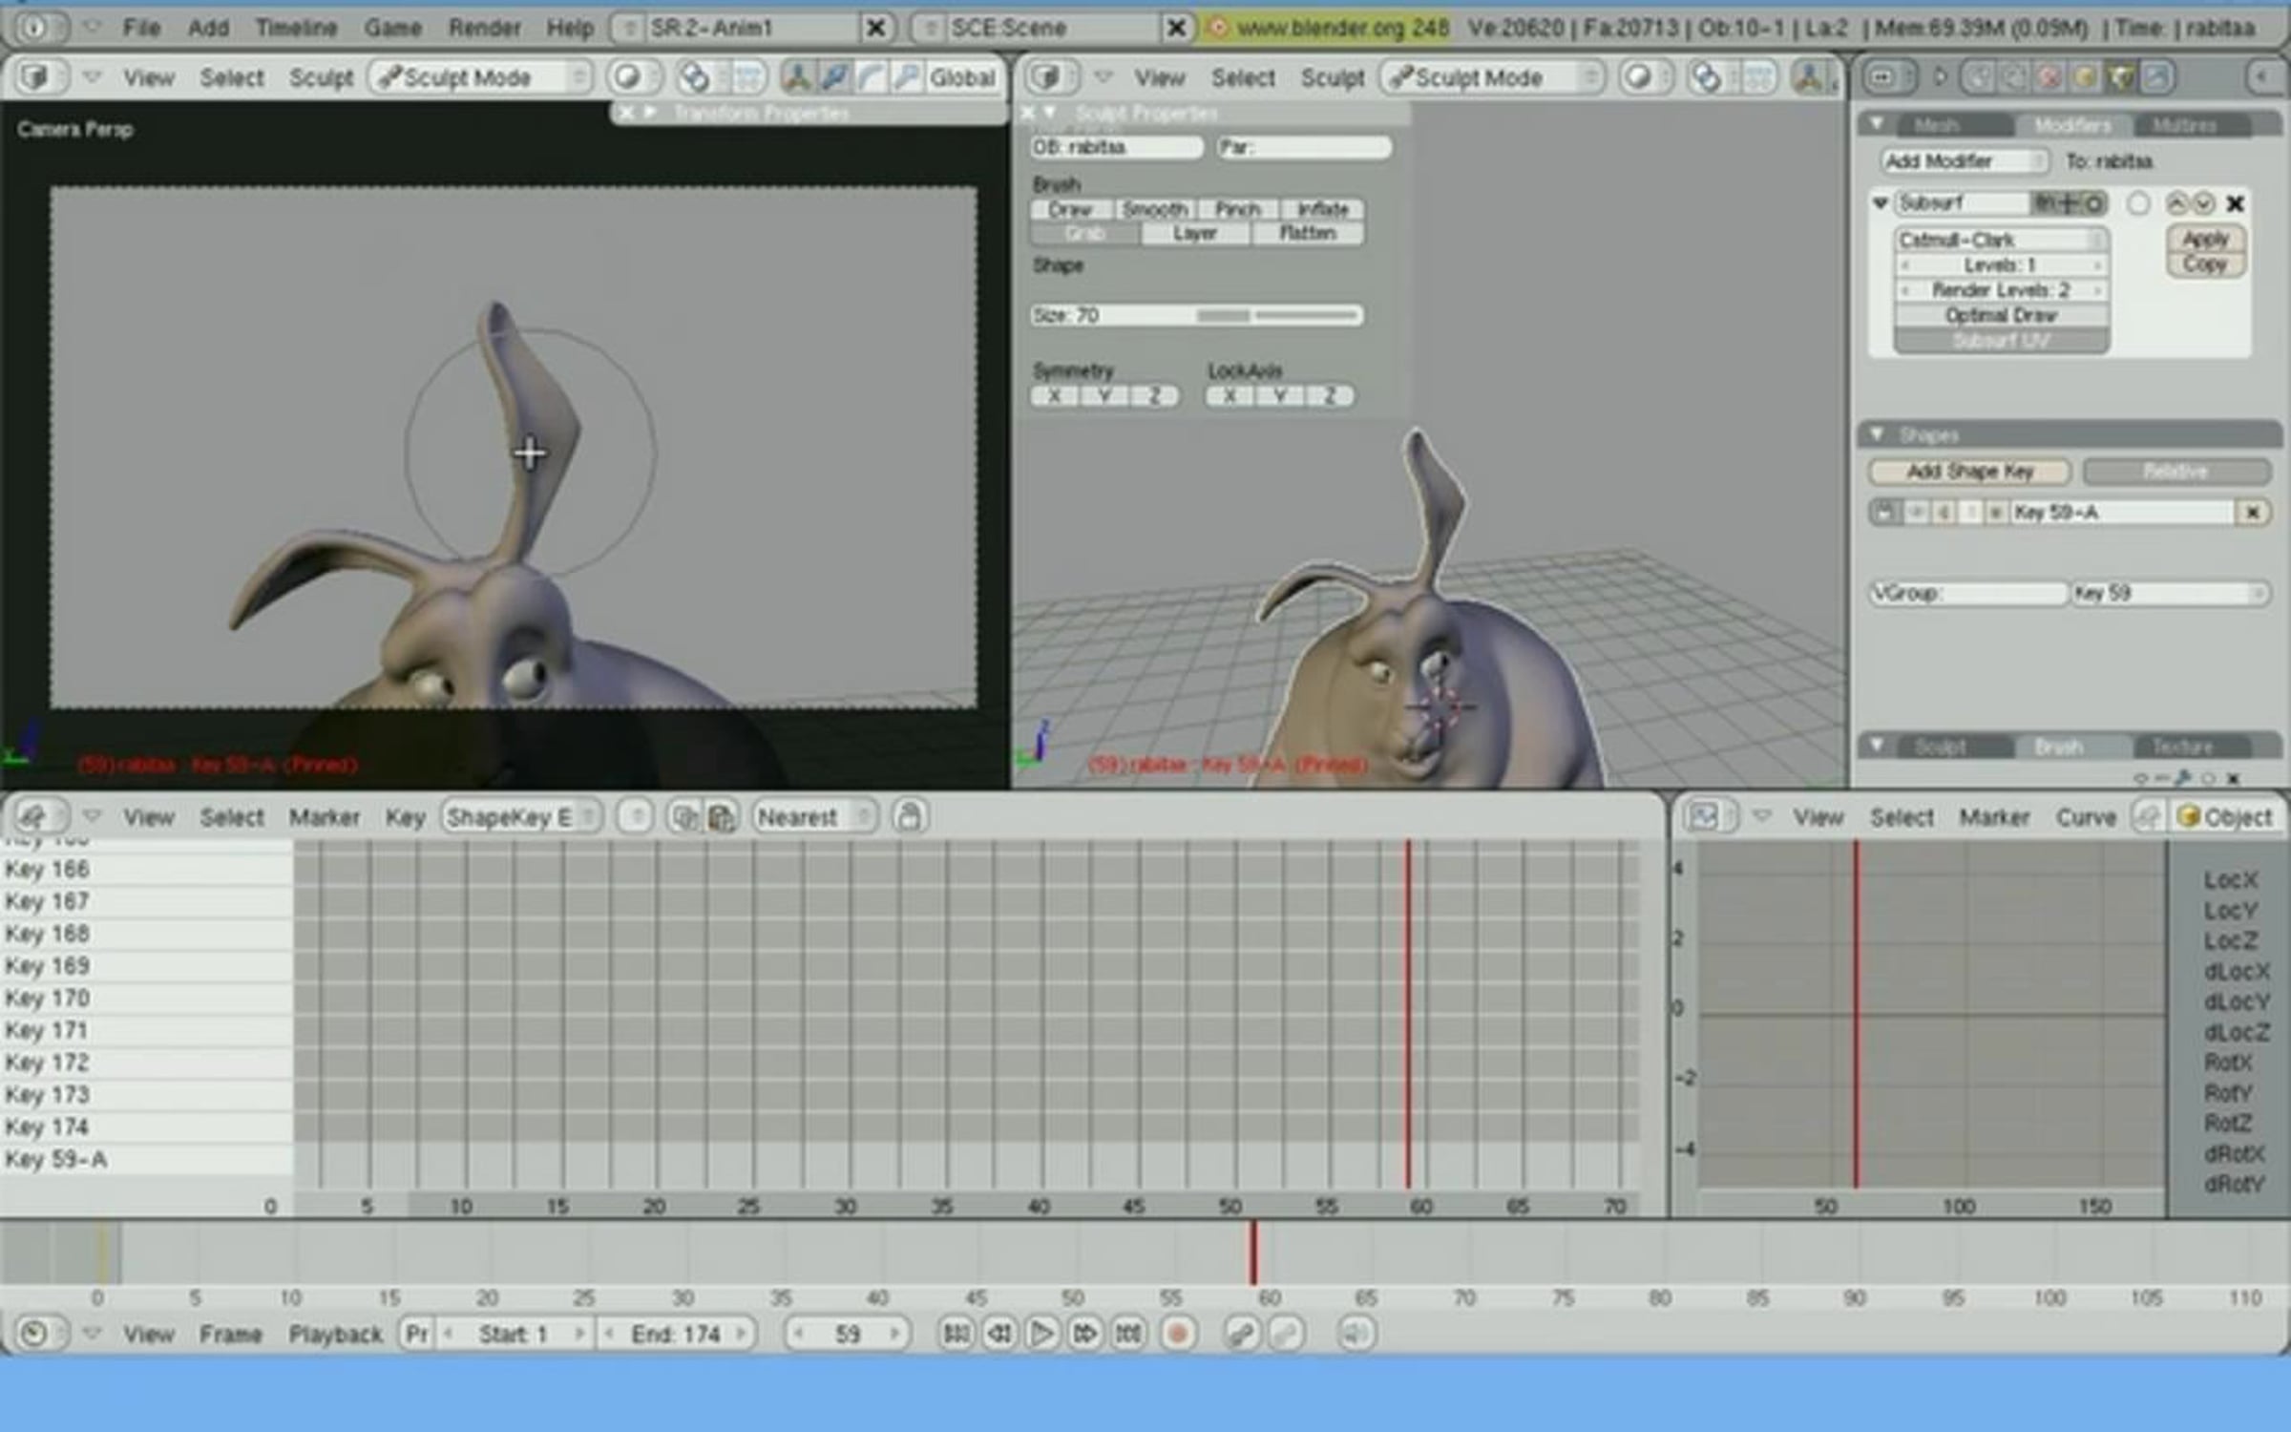This screenshot has height=1432, width=2291.
Task: Copy the Subsurf modifier
Action: click(x=2205, y=264)
